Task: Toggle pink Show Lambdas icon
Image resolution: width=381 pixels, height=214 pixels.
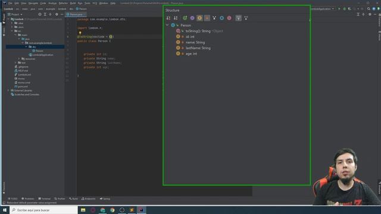Action: click(x=229, y=18)
